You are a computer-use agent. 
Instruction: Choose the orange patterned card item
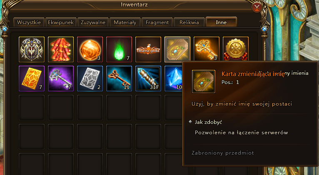pyautogui.click(x=32, y=79)
